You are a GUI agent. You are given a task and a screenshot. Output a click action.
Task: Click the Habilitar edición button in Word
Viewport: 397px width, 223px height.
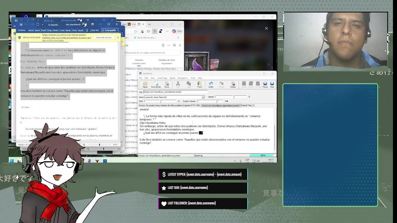104,37
